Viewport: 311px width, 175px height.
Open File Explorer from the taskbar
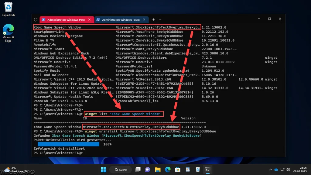pos(158,170)
